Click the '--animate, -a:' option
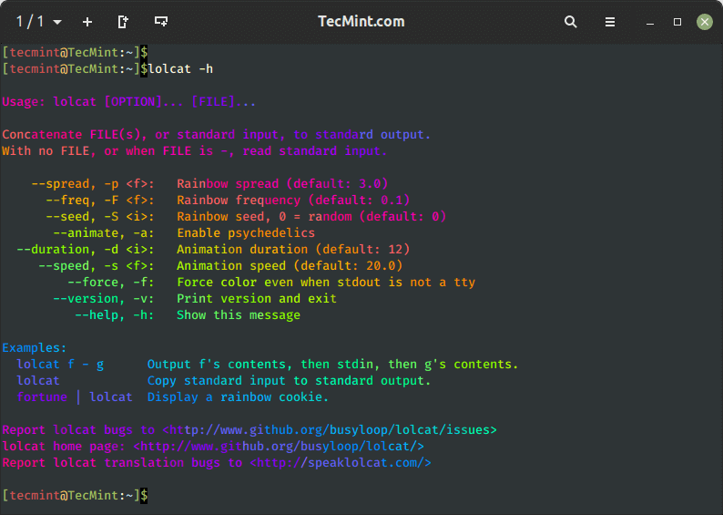 (x=104, y=232)
